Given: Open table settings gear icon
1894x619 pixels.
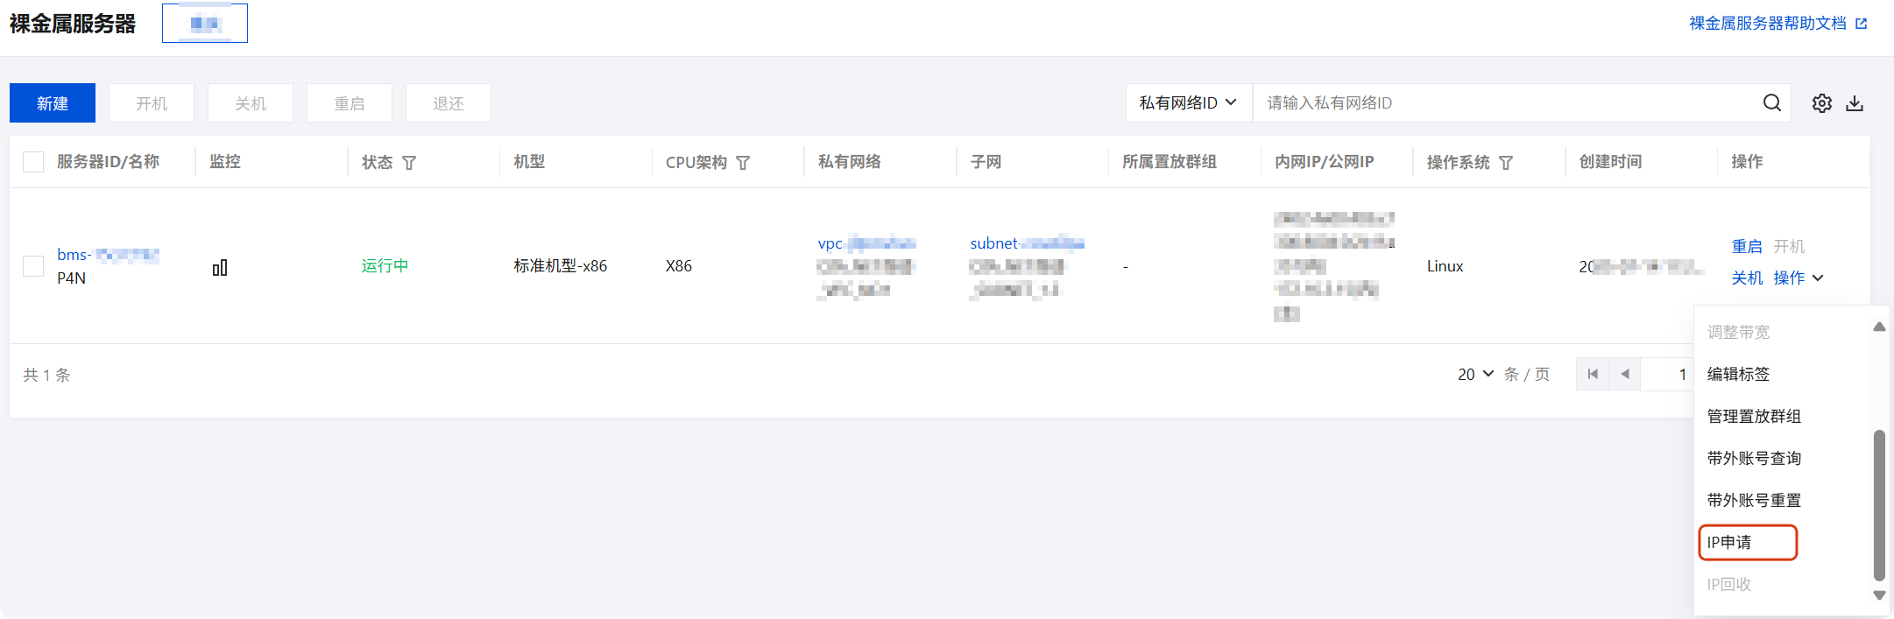Looking at the screenshot, I should 1822,103.
